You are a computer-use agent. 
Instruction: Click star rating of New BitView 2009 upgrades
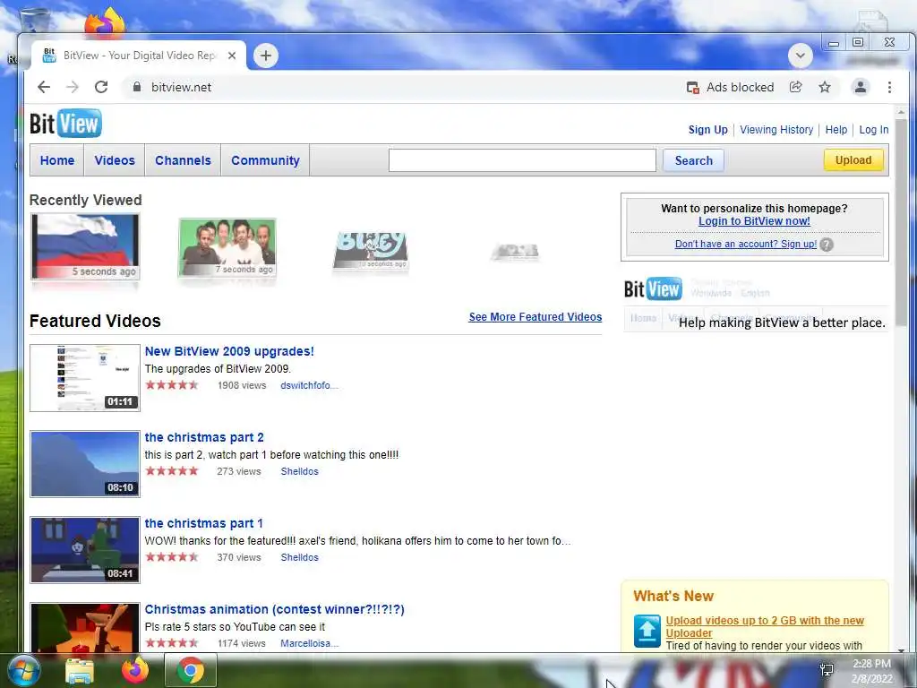172,385
